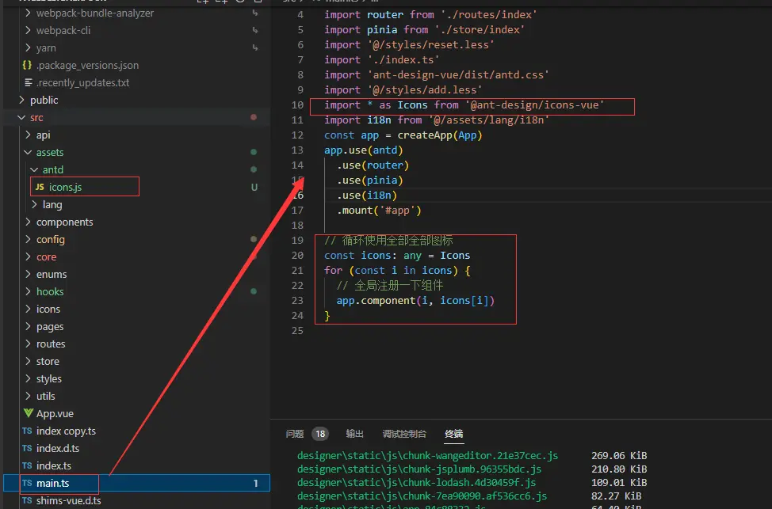772x509 pixels.
Task: Click the 18 problems count badge
Action: click(x=320, y=434)
